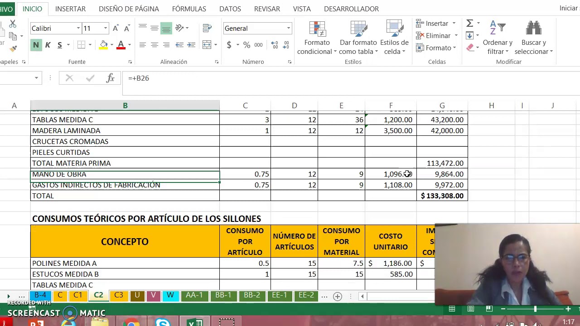Viewport: 580px width, 326px height.
Task: Align text to bottom
Action: [166, 28]
